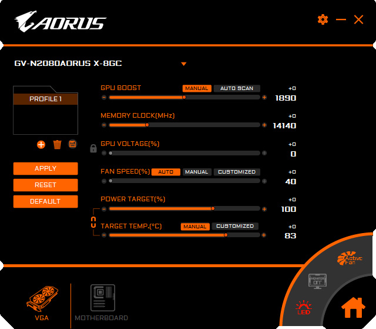
Task: Open the settings gear icon
Action: (x=323, y=19)
